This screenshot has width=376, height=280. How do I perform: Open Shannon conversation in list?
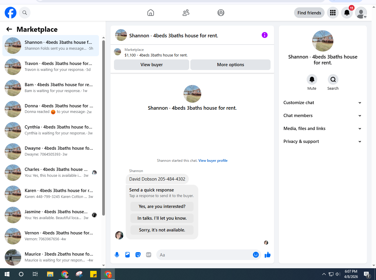[x=51, y=46]
